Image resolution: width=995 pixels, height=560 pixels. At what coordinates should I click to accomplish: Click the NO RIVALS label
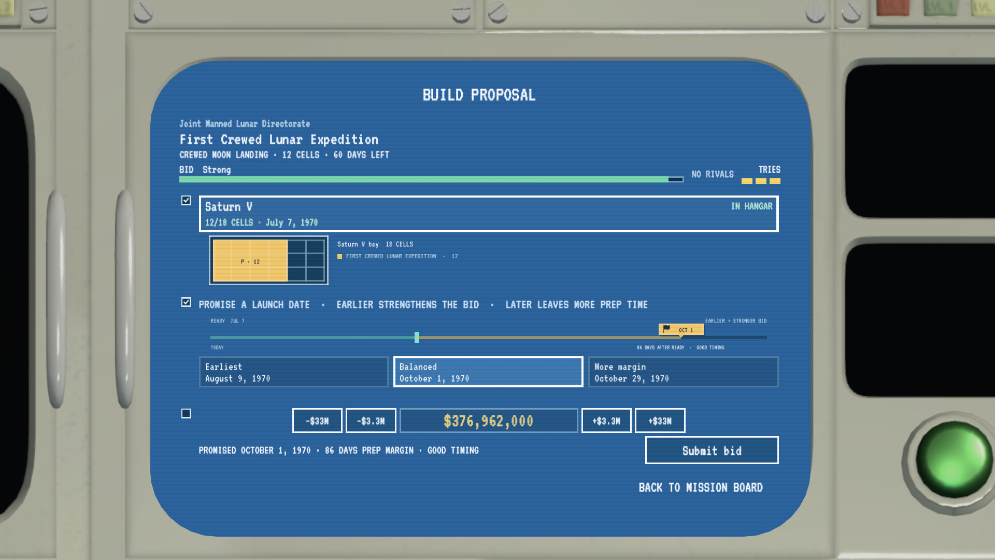click(x=713, y=174)
